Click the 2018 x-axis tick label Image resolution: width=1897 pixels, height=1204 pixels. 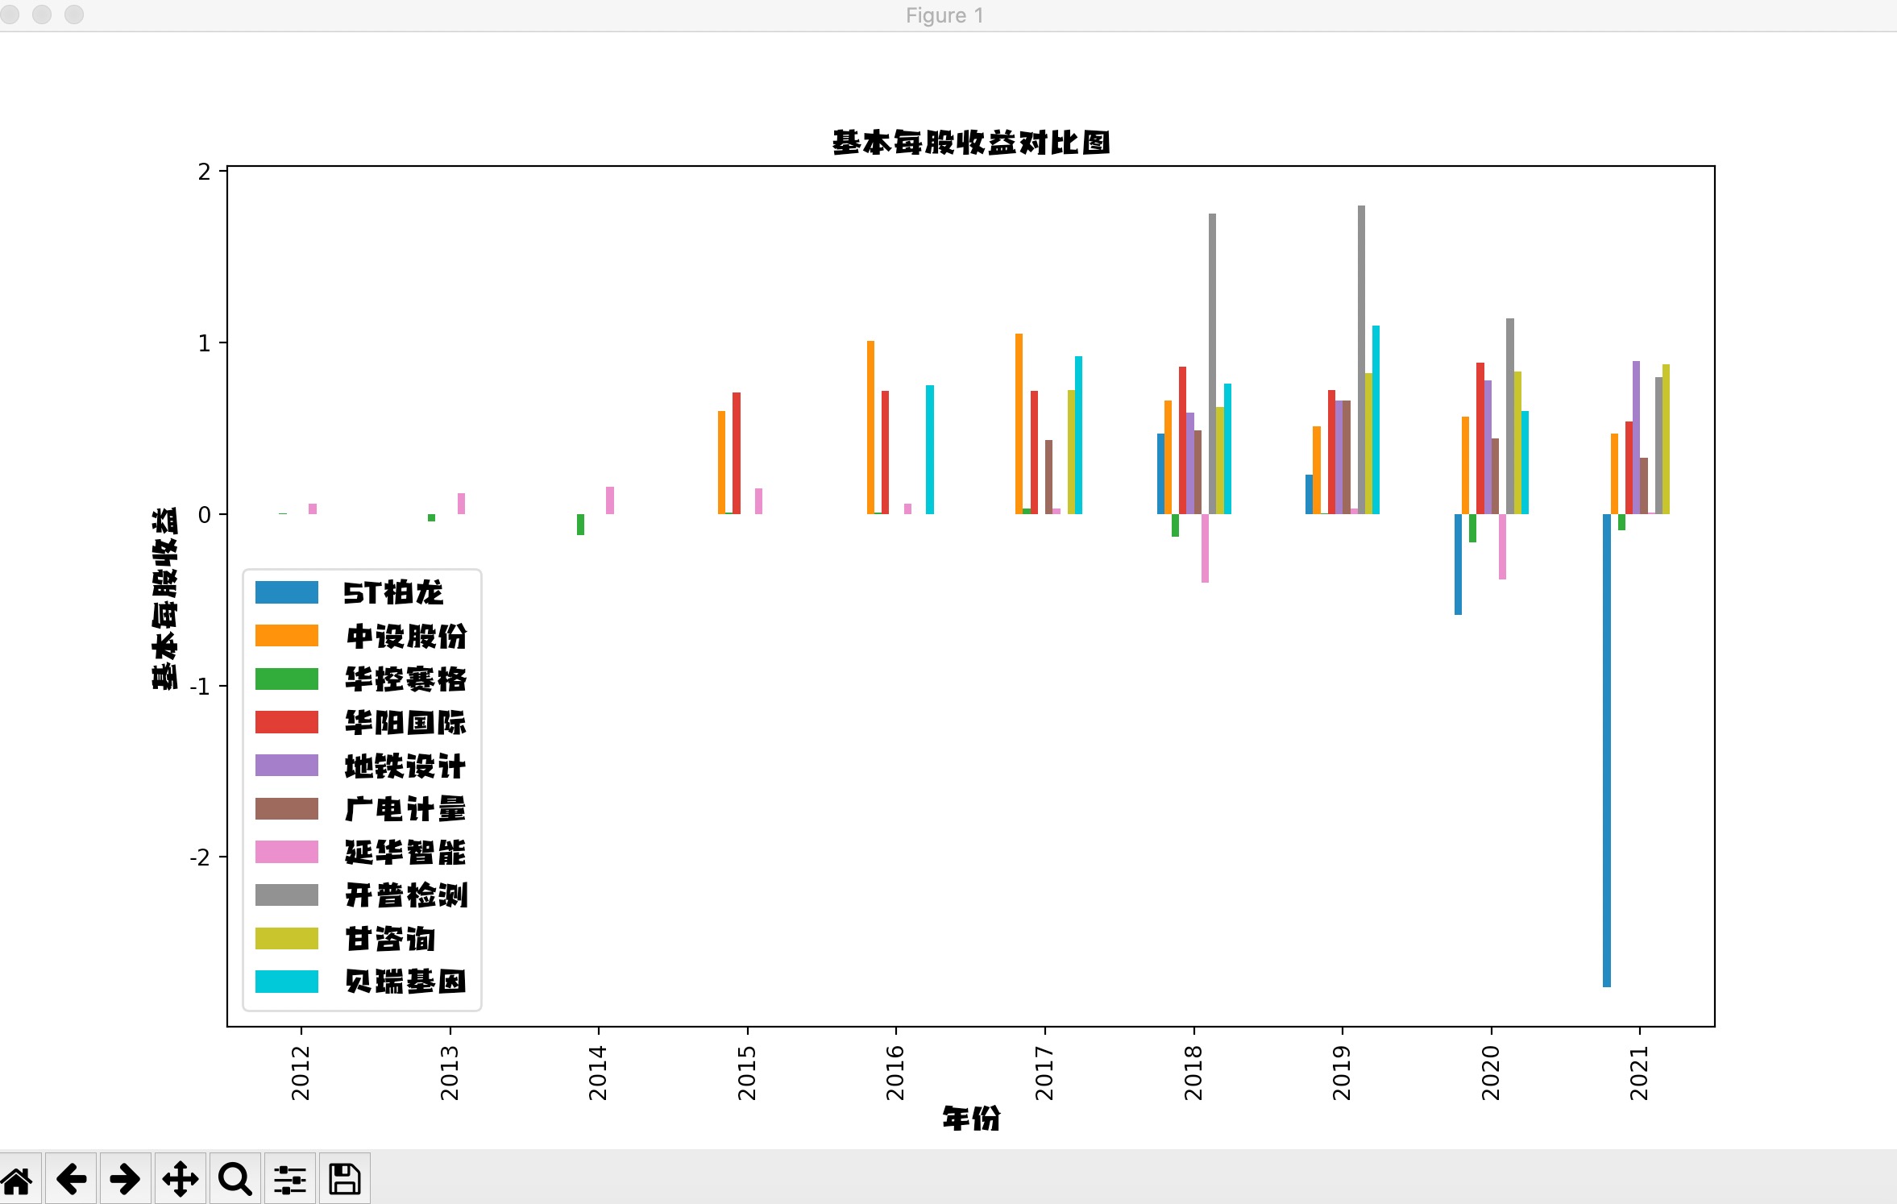click(x=1193, y=1073)
